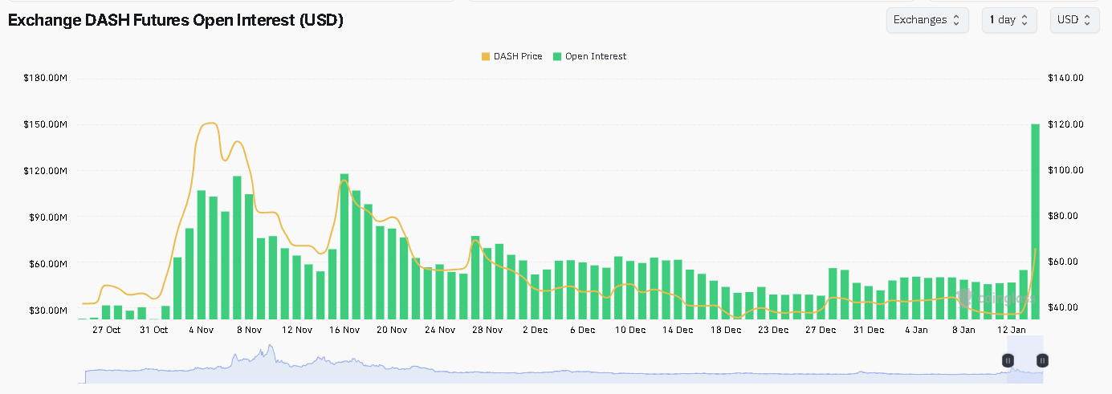Click the highest peak in the minimap overview

271,349
